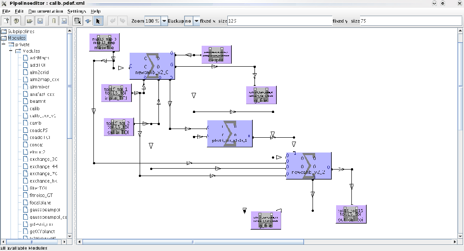Open the Backup dropdown
The width and height of the screenshot is (464, 251).
[196, 21]
